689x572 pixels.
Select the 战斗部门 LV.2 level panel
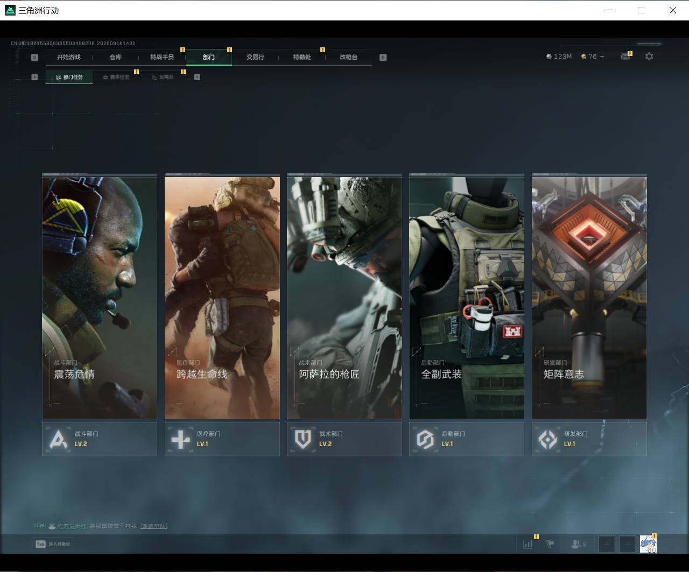[x=100, y=439]
